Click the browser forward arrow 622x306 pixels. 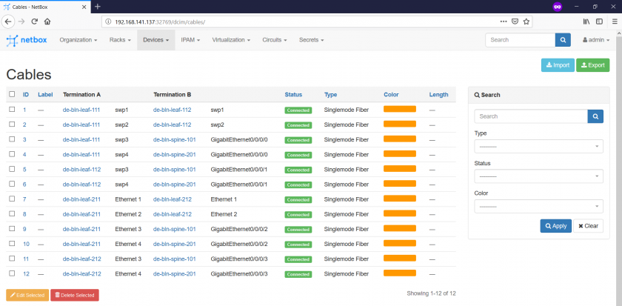pyautogui.click(x=21, y=21)
